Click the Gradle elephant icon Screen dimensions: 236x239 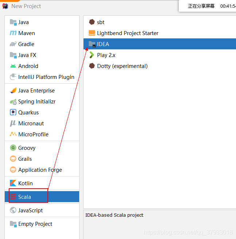pos(13,44)
